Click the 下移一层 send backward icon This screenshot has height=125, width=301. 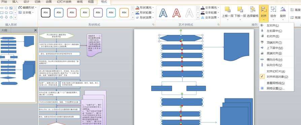point(240,9)
